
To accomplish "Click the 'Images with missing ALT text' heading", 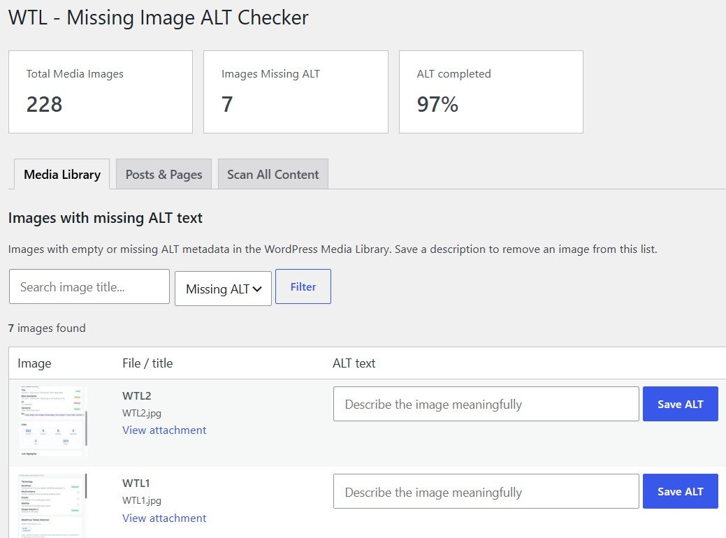I will pos(106,218).
